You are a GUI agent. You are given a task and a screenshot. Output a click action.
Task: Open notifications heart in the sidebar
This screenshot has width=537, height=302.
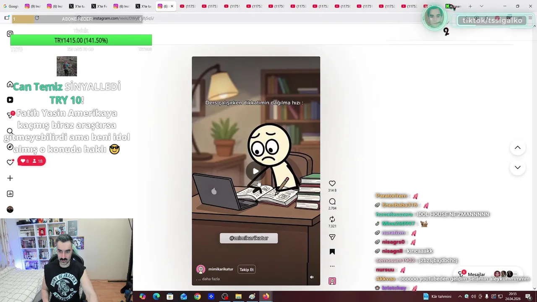10,162
